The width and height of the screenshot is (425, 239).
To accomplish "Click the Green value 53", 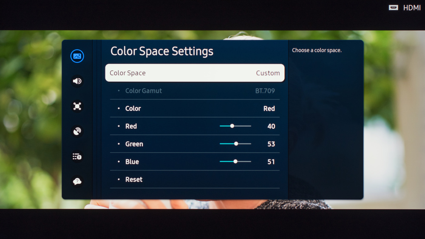I will [271, 144].
